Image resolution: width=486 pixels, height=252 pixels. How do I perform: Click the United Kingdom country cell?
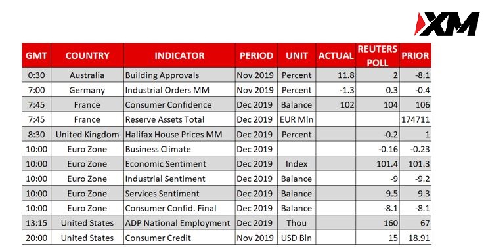87,135
